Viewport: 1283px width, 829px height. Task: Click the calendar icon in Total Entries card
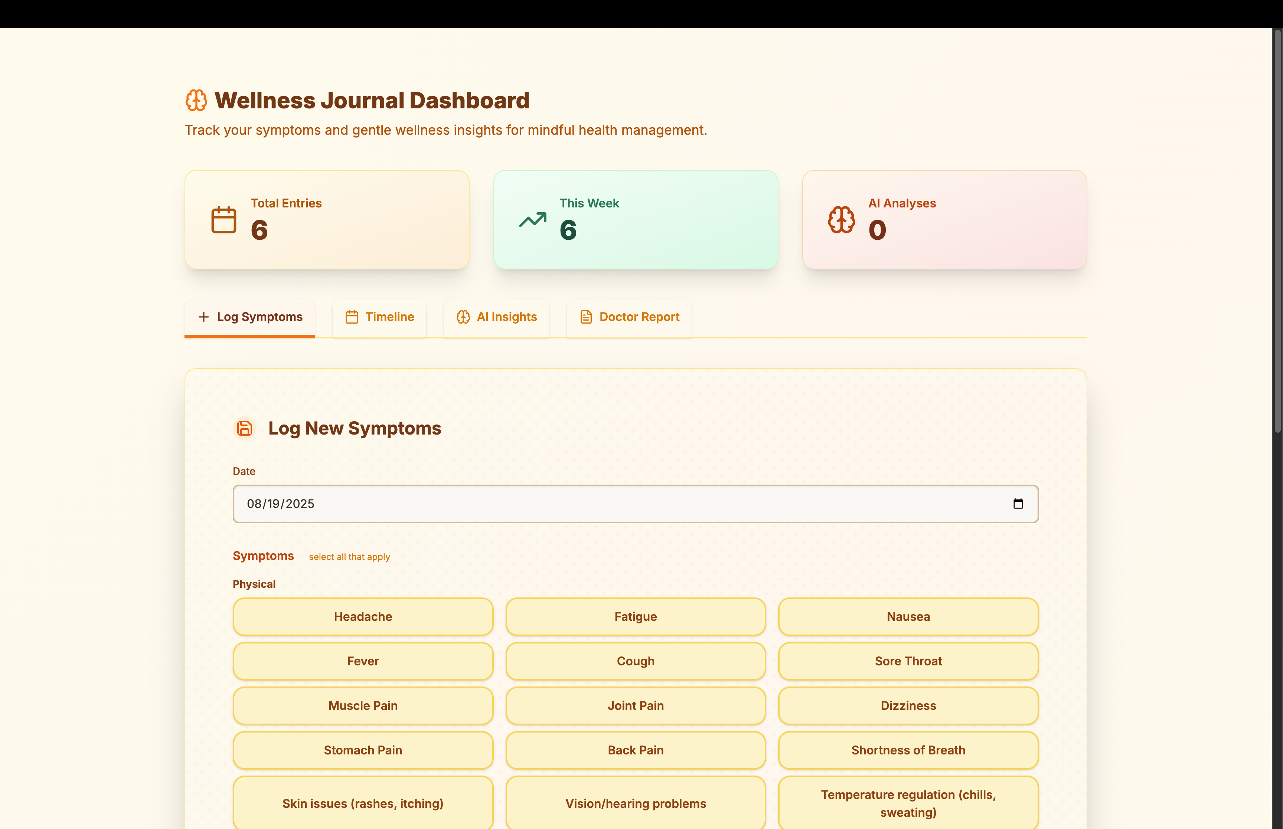(x=223, y=220)
